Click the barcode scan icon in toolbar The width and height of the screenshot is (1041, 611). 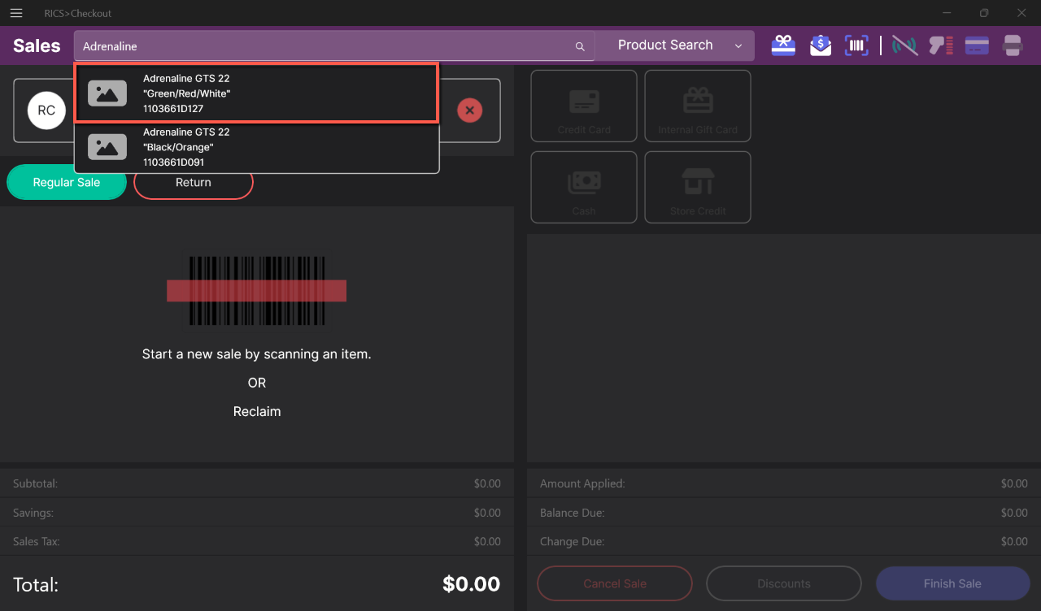tap(856, 45)
